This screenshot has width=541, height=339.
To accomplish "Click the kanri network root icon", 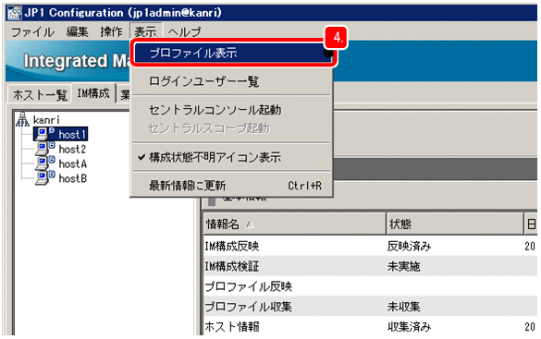I will tap(23, 119).
